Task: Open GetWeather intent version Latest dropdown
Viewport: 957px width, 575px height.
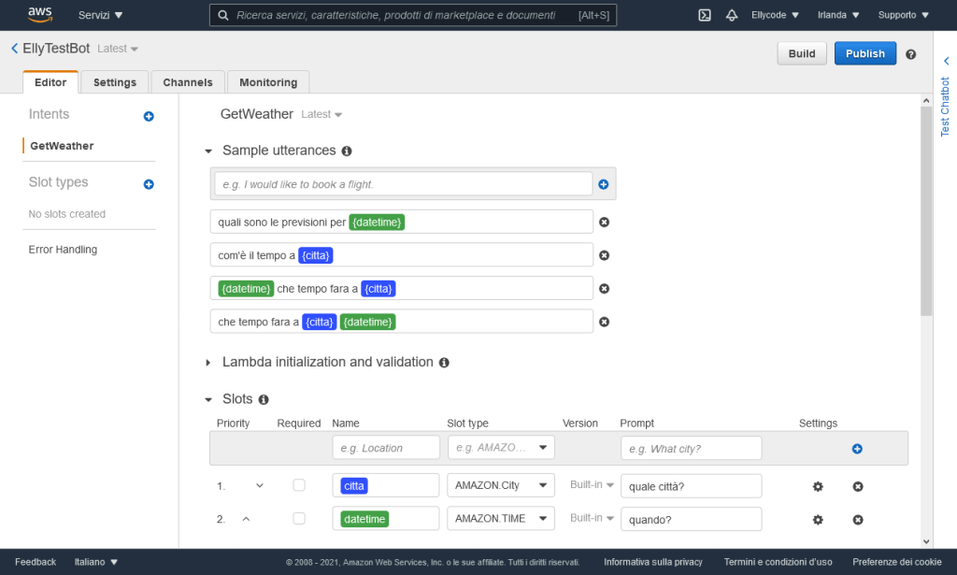Action: click(x=321, y=114)
